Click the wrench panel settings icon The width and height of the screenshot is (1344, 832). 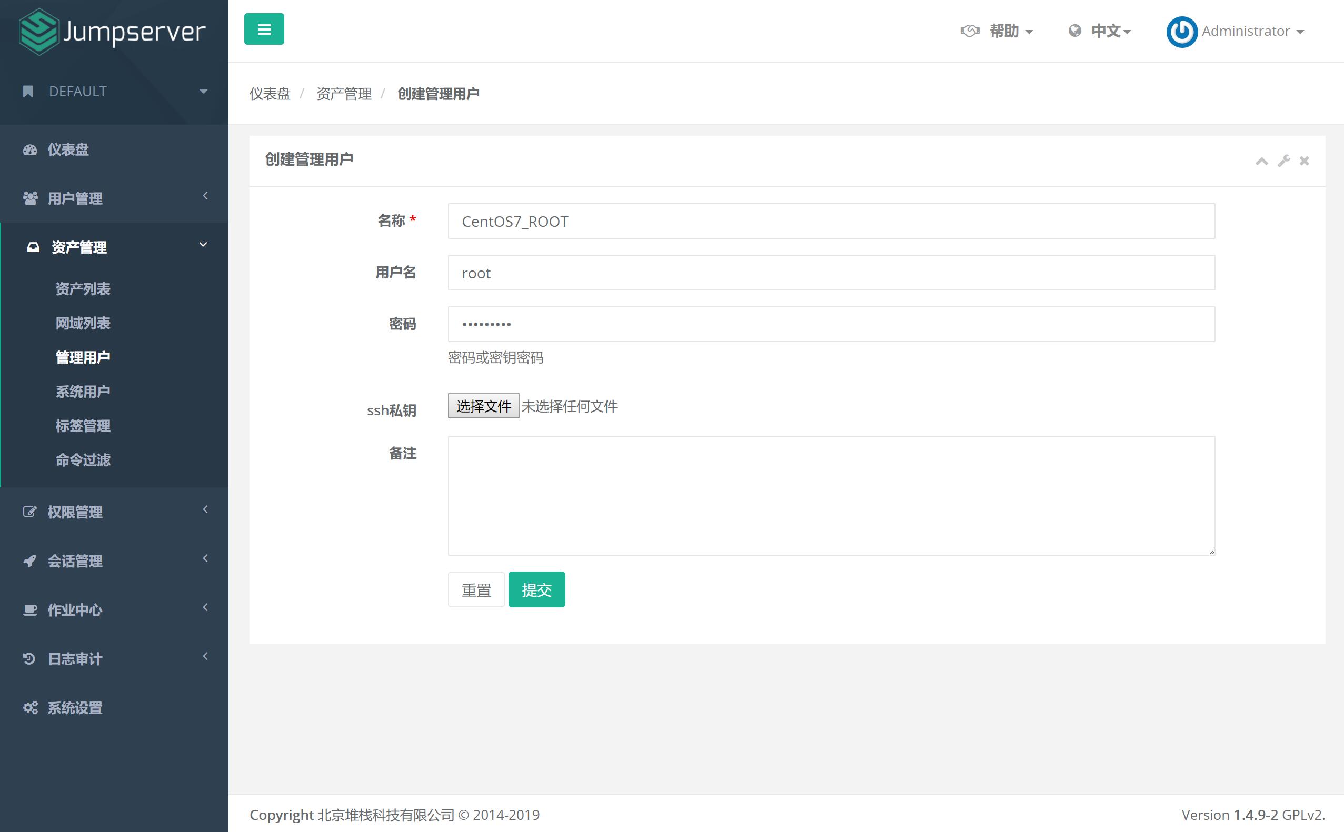1284,161
